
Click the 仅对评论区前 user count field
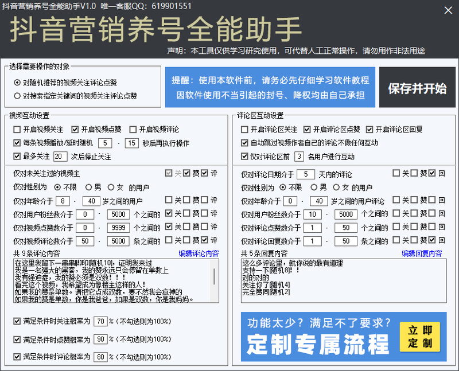[x=299, y=157]
